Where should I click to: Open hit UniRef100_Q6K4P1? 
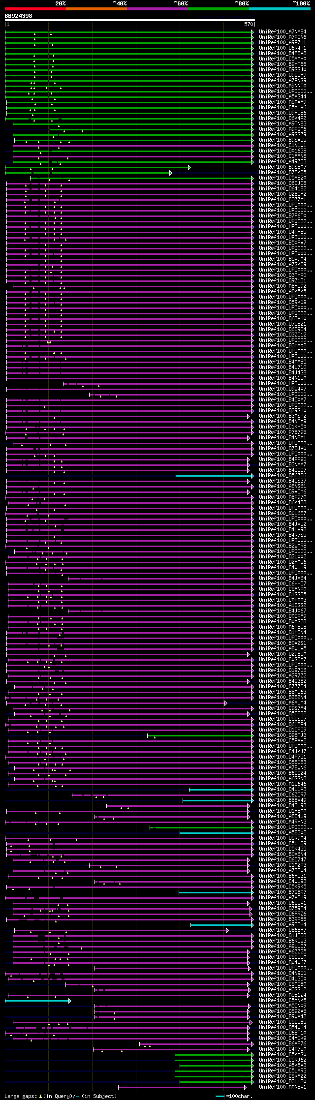(x=283, y=48)
